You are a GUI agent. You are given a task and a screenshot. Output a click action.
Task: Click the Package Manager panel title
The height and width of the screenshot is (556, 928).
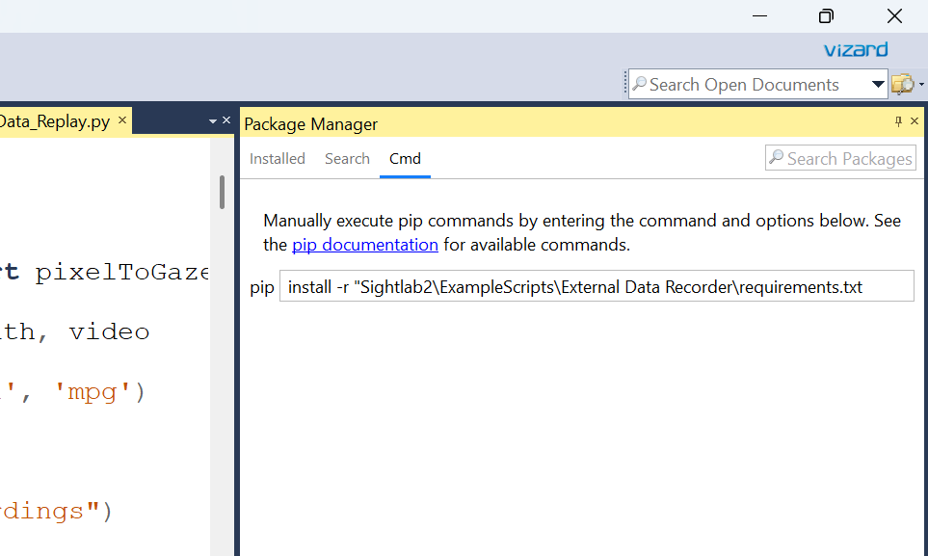[x=310, y=123]
